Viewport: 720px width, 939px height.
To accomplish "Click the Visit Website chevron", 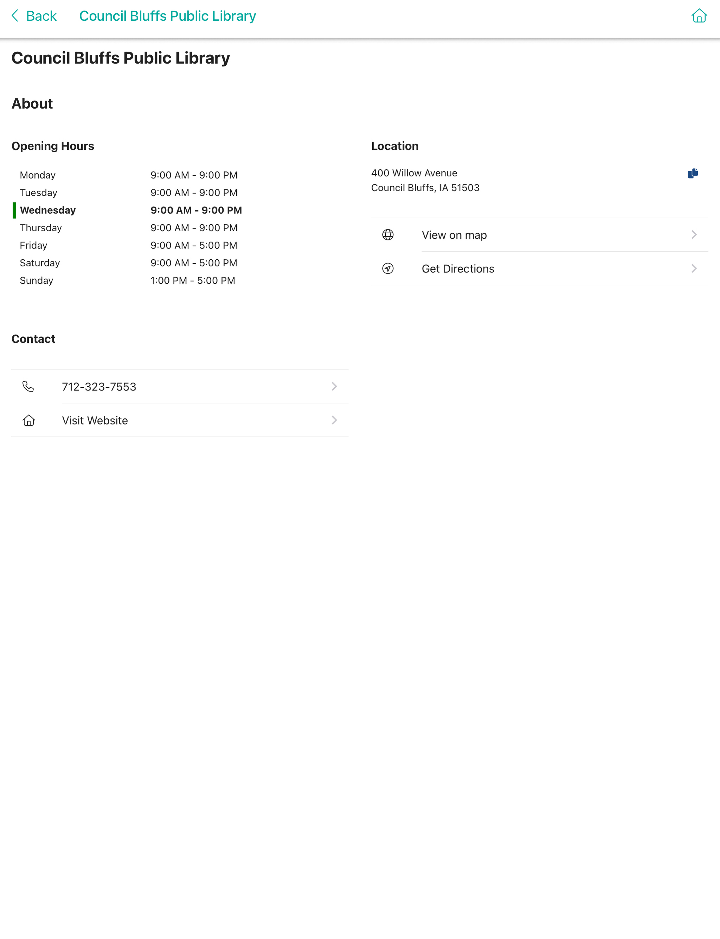I will point(334,421).
